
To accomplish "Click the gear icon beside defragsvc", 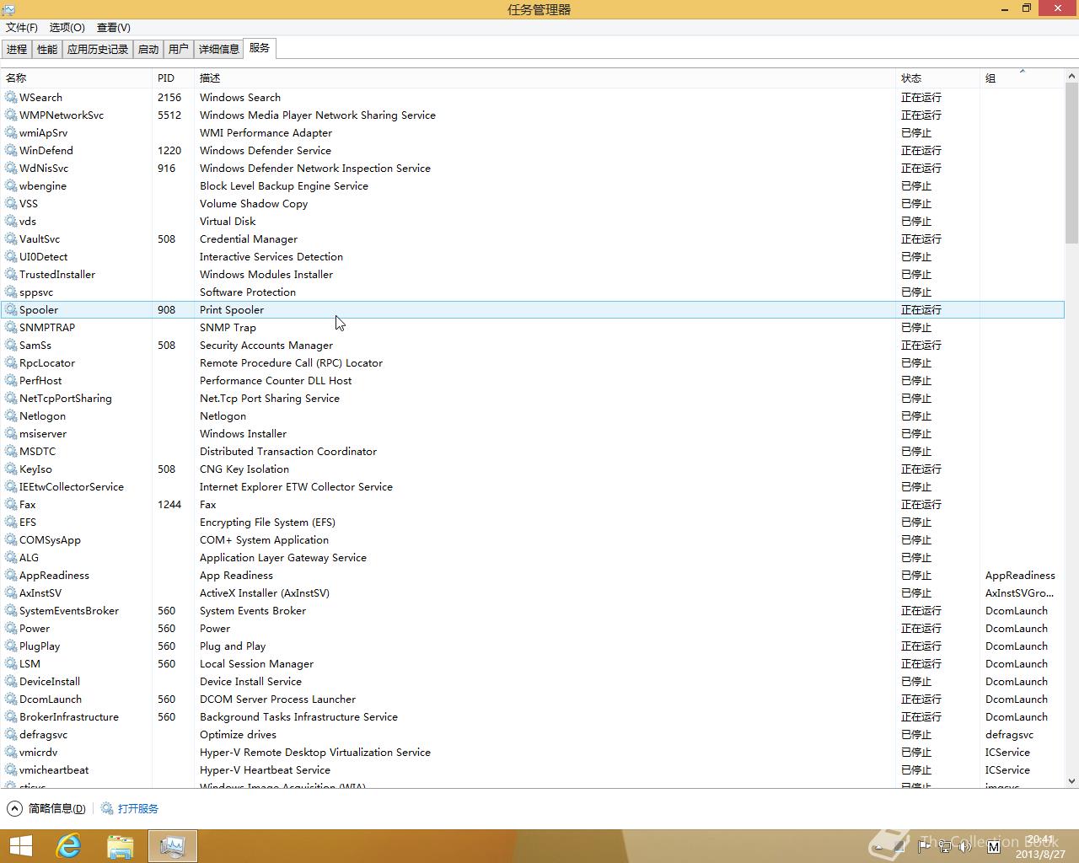I will click(11, 735).
